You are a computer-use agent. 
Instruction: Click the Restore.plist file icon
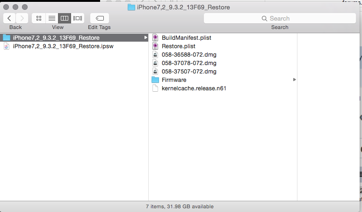tap(155, 46)
